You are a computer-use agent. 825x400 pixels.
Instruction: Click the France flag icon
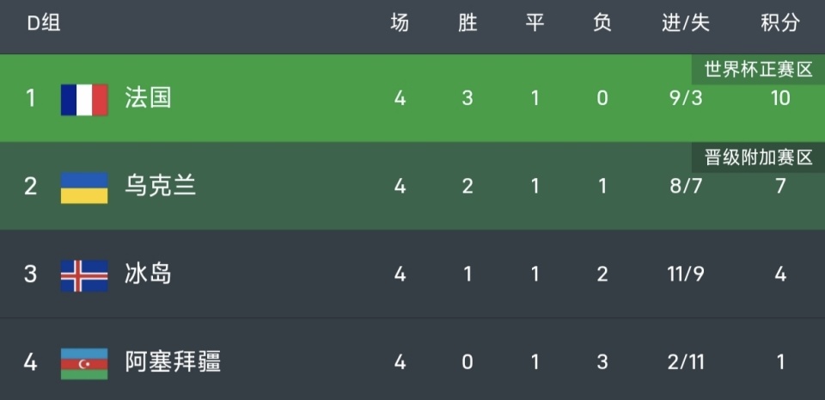pos(84,99)
